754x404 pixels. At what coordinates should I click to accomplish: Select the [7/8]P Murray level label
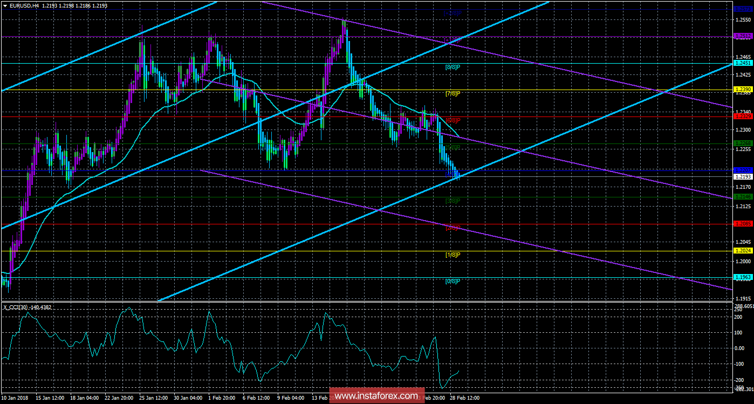tap(453, 94)
